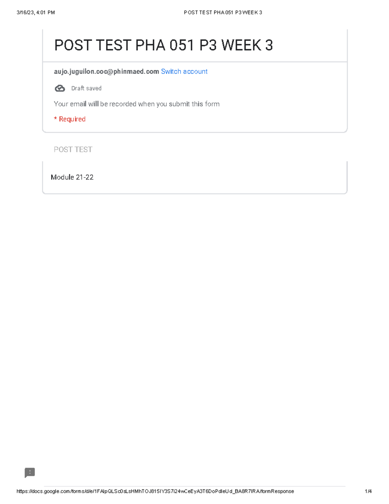
Task: Click the Module 21-22 text
Action: point(72,177)
